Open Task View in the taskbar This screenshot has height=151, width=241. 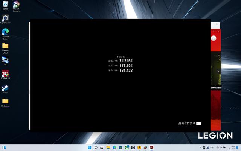click(x=102, y=147)
